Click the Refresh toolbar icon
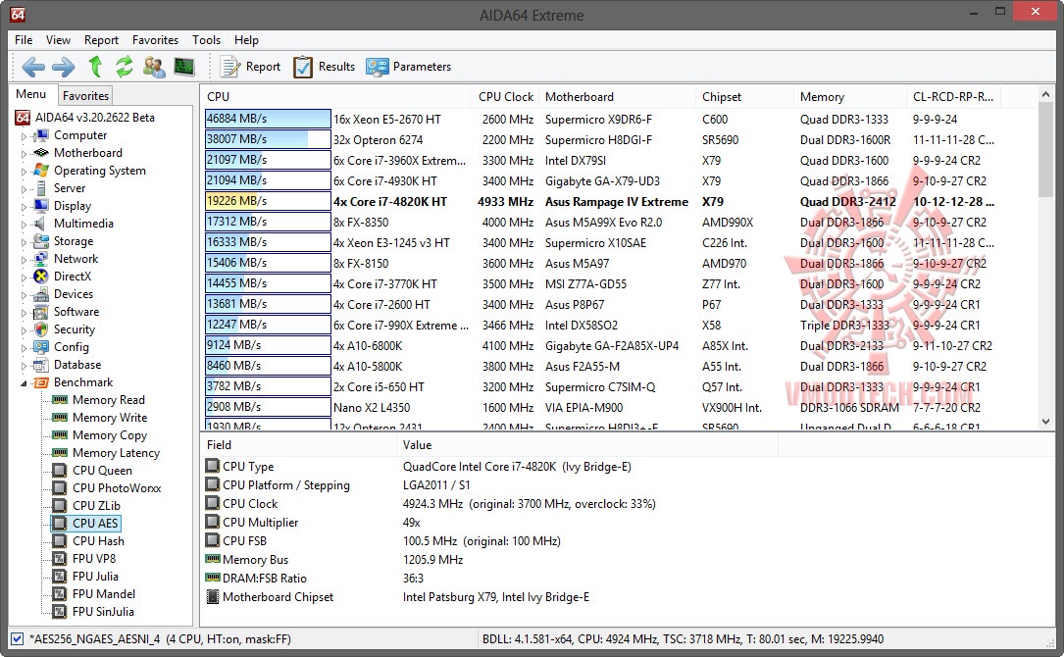 (124, 67)
